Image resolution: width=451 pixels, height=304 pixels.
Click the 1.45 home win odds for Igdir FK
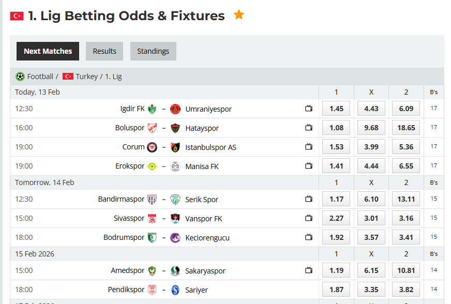click(336, 109)
